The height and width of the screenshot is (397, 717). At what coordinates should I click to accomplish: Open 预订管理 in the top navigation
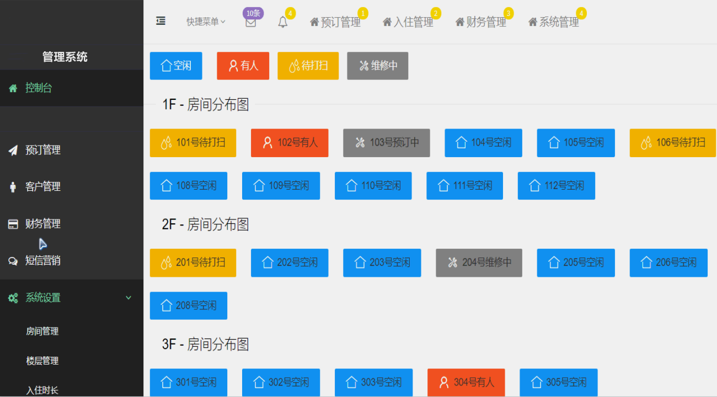point(335,22)
